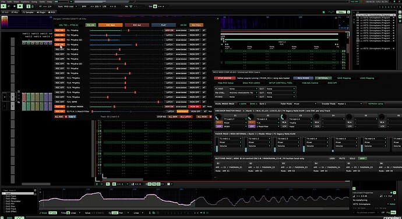Click the Vel toggle icon in toolbar
This screenshot has height=219, width=402.
[x=131, y=6]
